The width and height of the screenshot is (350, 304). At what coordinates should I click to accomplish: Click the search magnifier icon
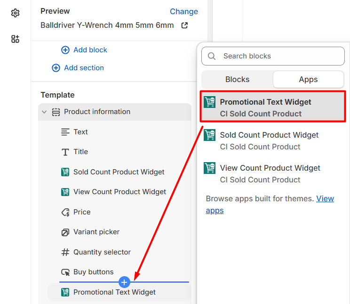pyautogui.click(x=212, y=56)
